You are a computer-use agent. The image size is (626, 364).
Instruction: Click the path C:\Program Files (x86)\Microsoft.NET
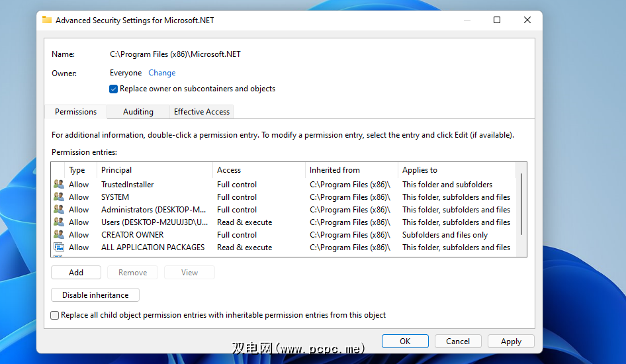[x=175, y=54]
